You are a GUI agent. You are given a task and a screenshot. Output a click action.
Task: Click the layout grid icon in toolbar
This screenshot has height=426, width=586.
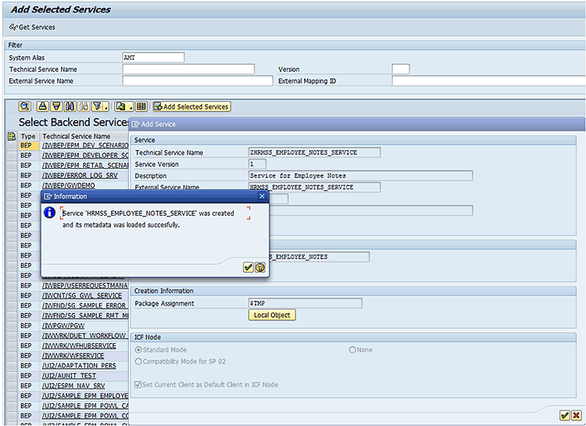(141, 106)
